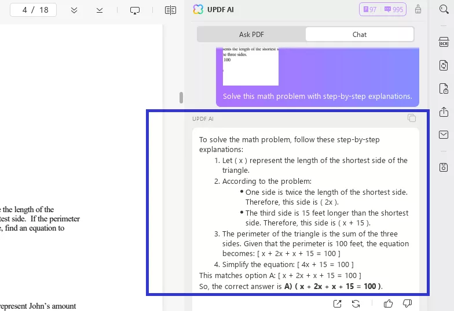The width and height of the screenshot is (454, 311).
Task: Click the search magnifier icon
Action: pyautogui.click(x=443, y=10)
